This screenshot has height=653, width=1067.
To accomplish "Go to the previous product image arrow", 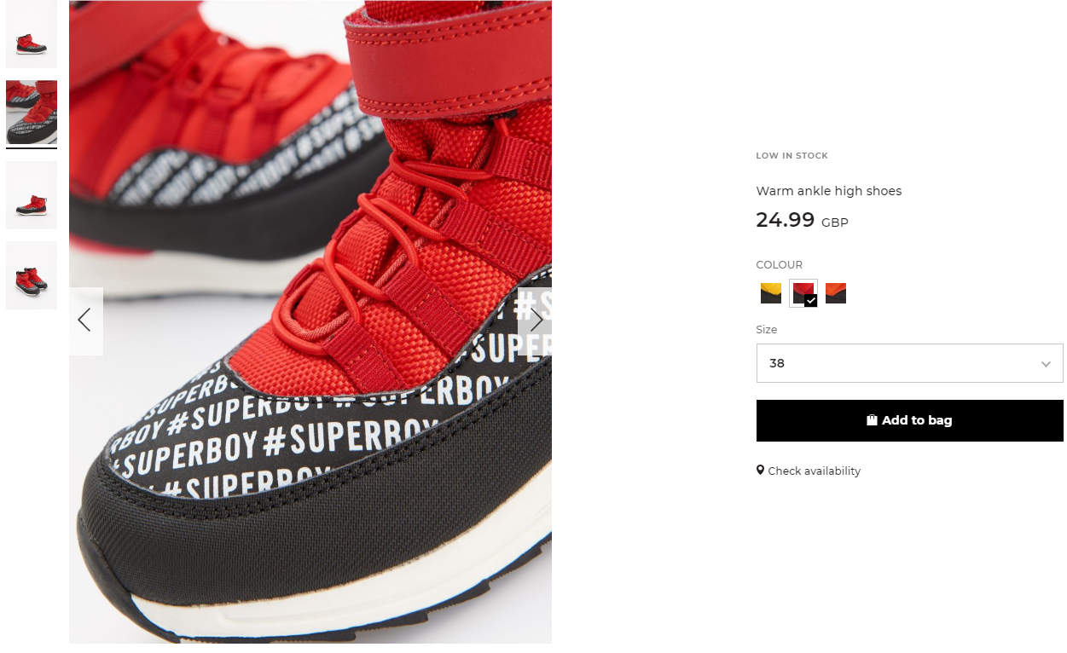I will coord(85,321).
